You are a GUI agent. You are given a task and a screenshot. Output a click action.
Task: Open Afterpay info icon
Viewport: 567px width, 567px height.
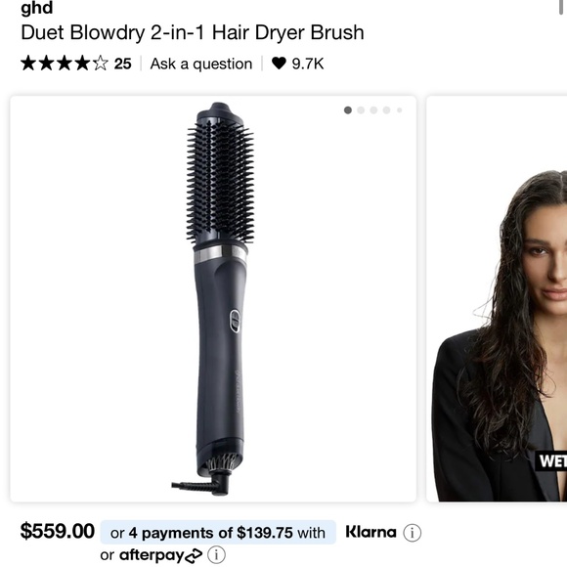217,554
